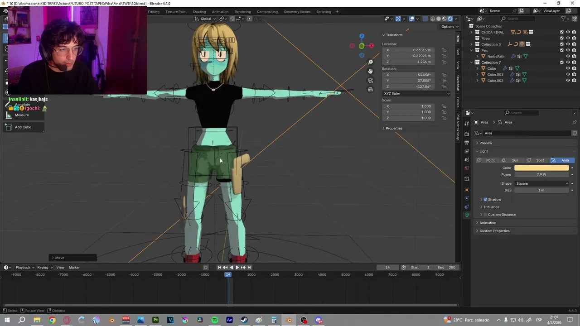Set light type to Point
This screenshot has height=326, width=580.
point(487,160)
